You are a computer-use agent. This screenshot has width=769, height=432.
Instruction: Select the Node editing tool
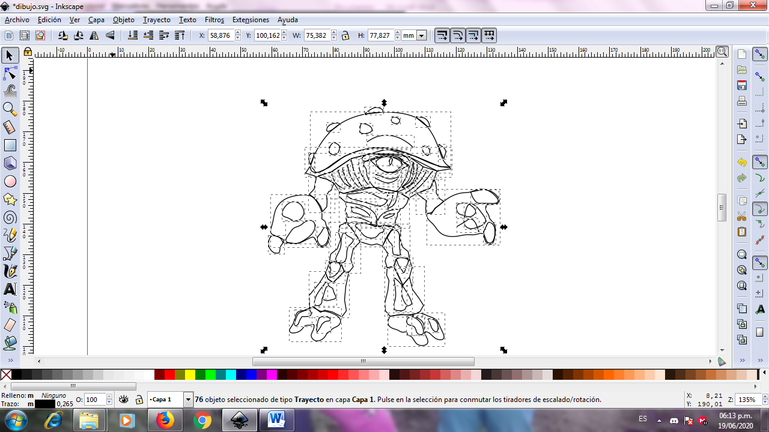point(10,74)
